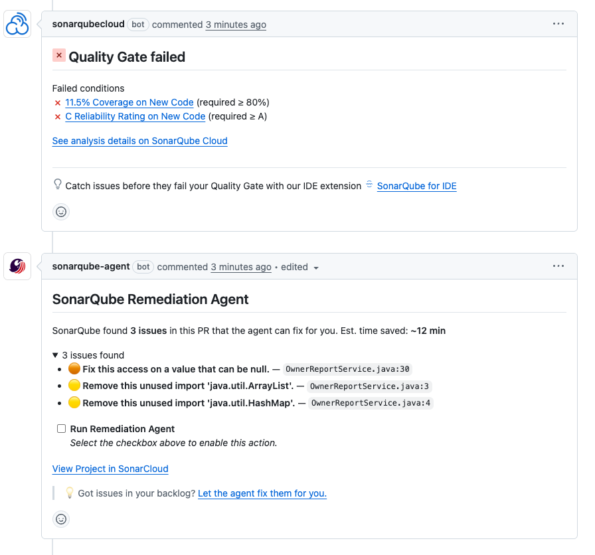The height and width of the screenshot is (555, 595).
Task: Add emoji reaction to Quality Gate comment
Action: pos(61,212)
